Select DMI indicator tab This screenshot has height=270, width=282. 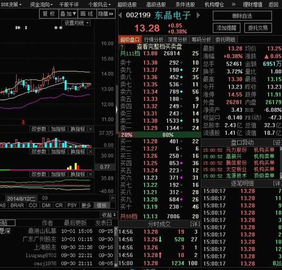point(46,205)
